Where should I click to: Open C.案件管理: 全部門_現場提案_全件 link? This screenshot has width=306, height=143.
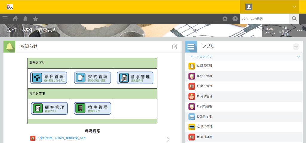61,138
